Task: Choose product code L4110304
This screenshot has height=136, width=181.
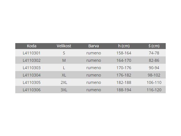Action: (32, 75)
